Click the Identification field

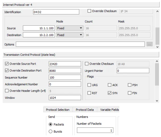coord(56,12)
